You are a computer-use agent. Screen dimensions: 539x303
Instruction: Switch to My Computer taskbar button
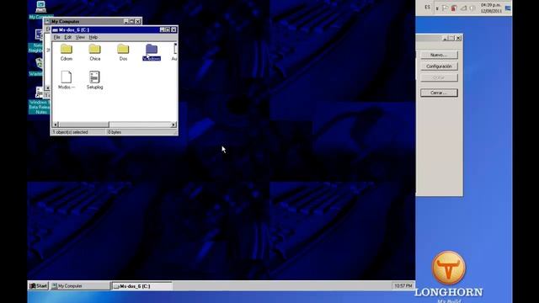pos(80,286)
